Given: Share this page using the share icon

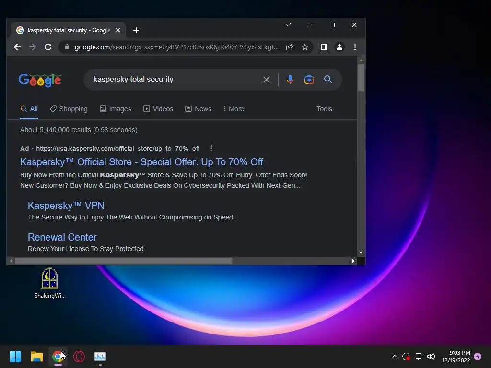Looking at the screenshot, I should click(x=290, y=47).
